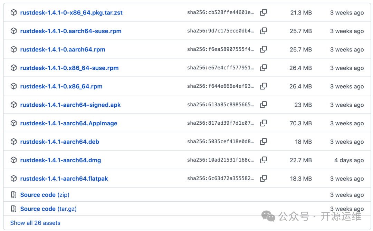Screen dimensions: 373x231
Task: Copy hash of the aarch64.flatpak file
Action: pos(263,179)
